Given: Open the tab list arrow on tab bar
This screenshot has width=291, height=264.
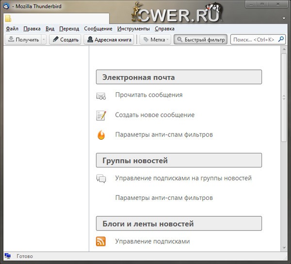Looking at the screenshot, I should coord(283,19).
